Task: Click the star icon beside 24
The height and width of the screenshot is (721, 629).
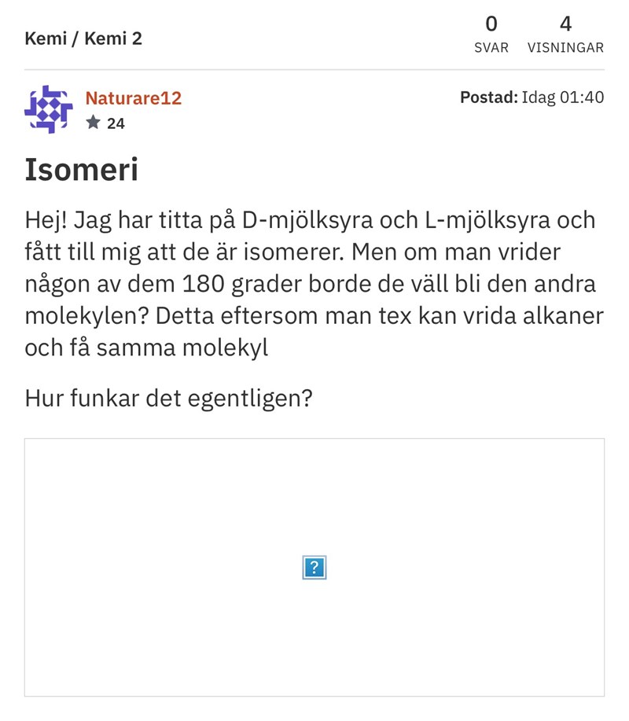Action: (94, 123)
